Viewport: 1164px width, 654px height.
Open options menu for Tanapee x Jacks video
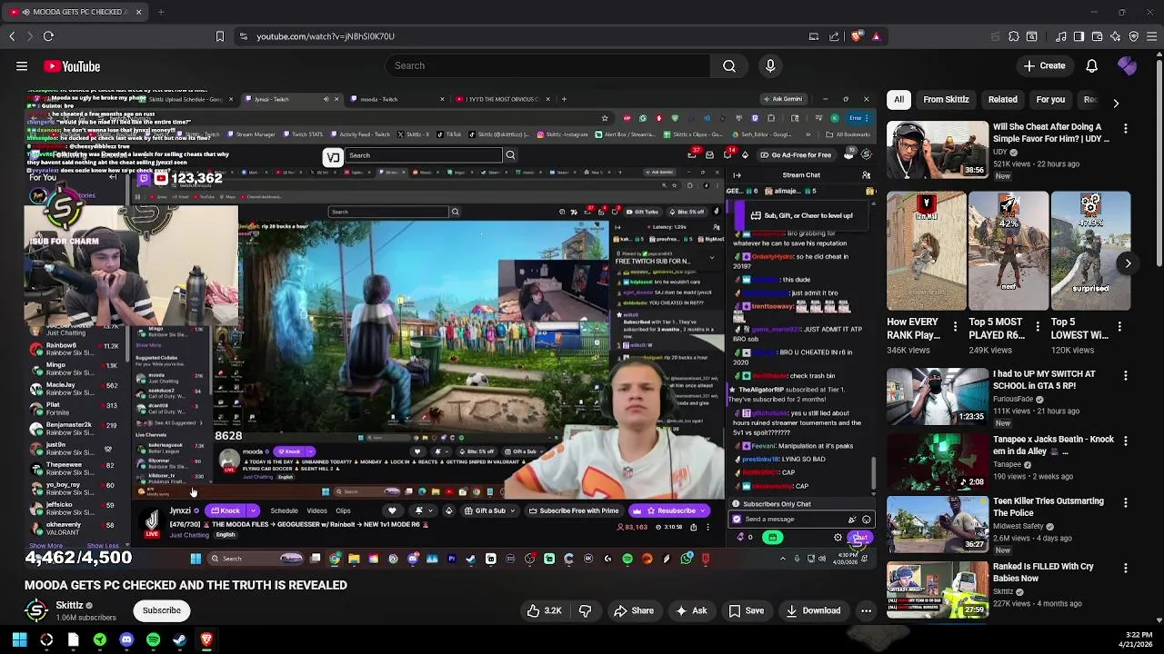click(x=1126, y=441)
